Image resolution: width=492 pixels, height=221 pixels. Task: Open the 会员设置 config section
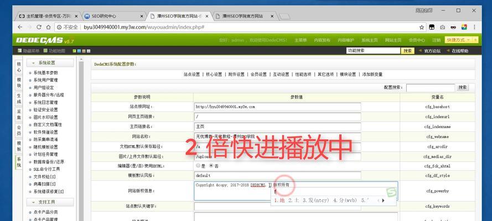(x=258, y=75)
